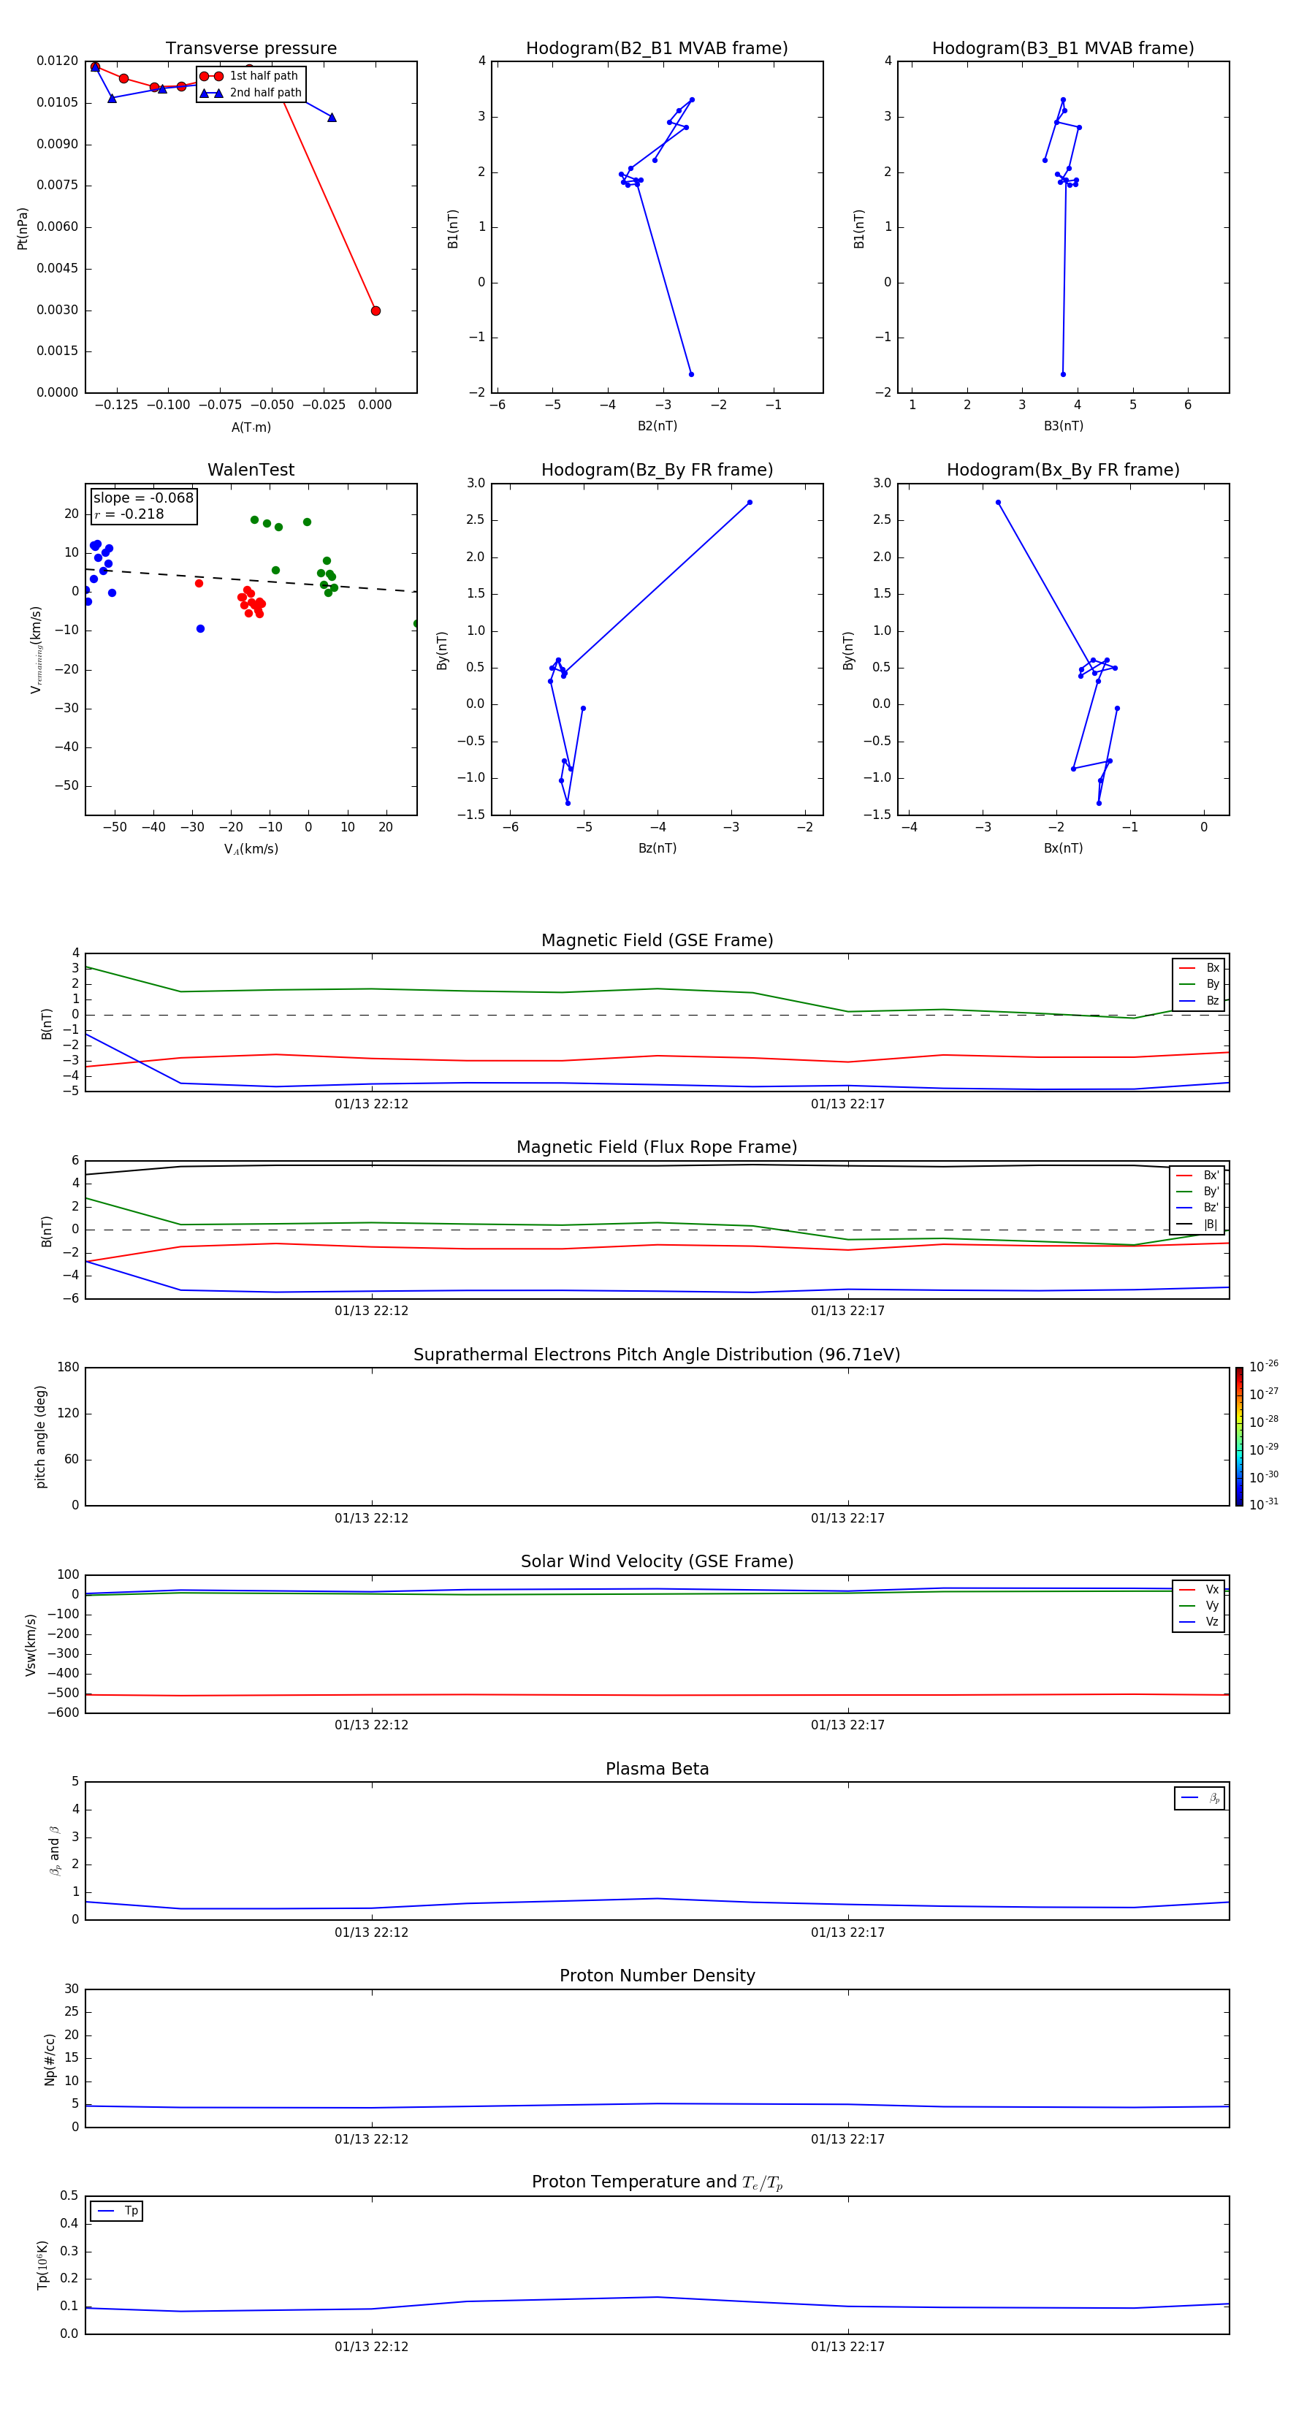Image resolution: width=1315 pixels, height=2411 pixels.
Task: Click the βp legend in Plasma Beta panel
Action: pyautogui.click(x=1200, y=1798)
